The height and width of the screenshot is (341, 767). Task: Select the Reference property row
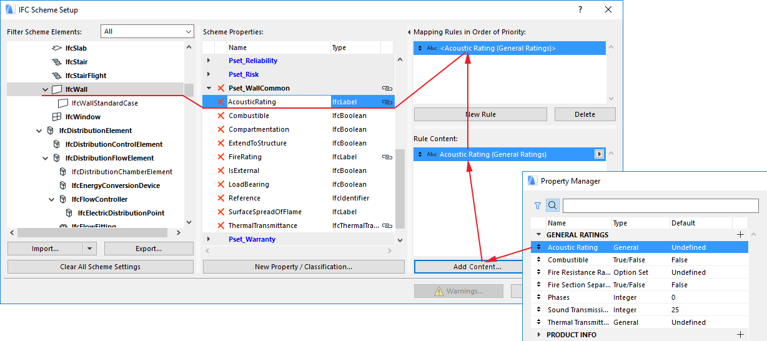(299, 198)
